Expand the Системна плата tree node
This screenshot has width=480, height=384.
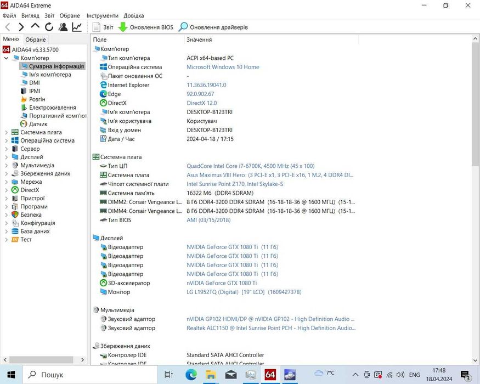point(6,132)
